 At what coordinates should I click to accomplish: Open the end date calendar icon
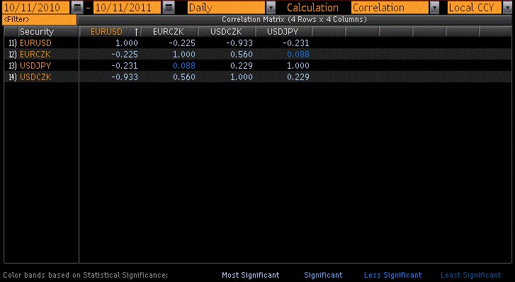(x=169, y=7)
